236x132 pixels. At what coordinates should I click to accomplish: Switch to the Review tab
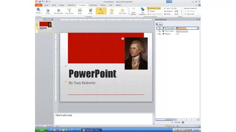coord(103,5)
